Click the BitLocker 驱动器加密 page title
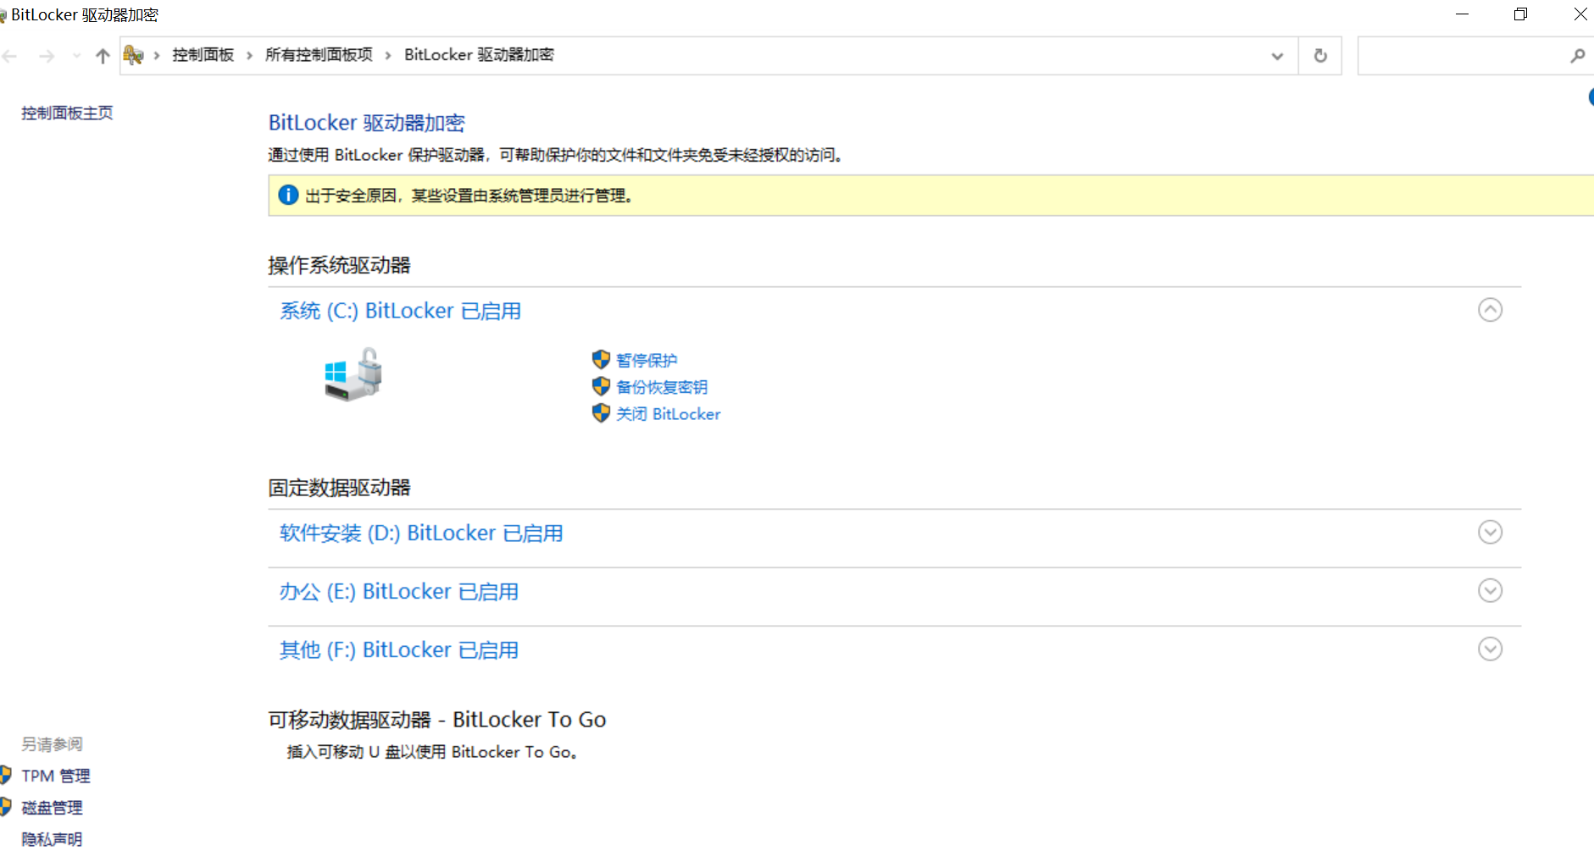This screenshot has height=851, width=1594. coord(367,123)
